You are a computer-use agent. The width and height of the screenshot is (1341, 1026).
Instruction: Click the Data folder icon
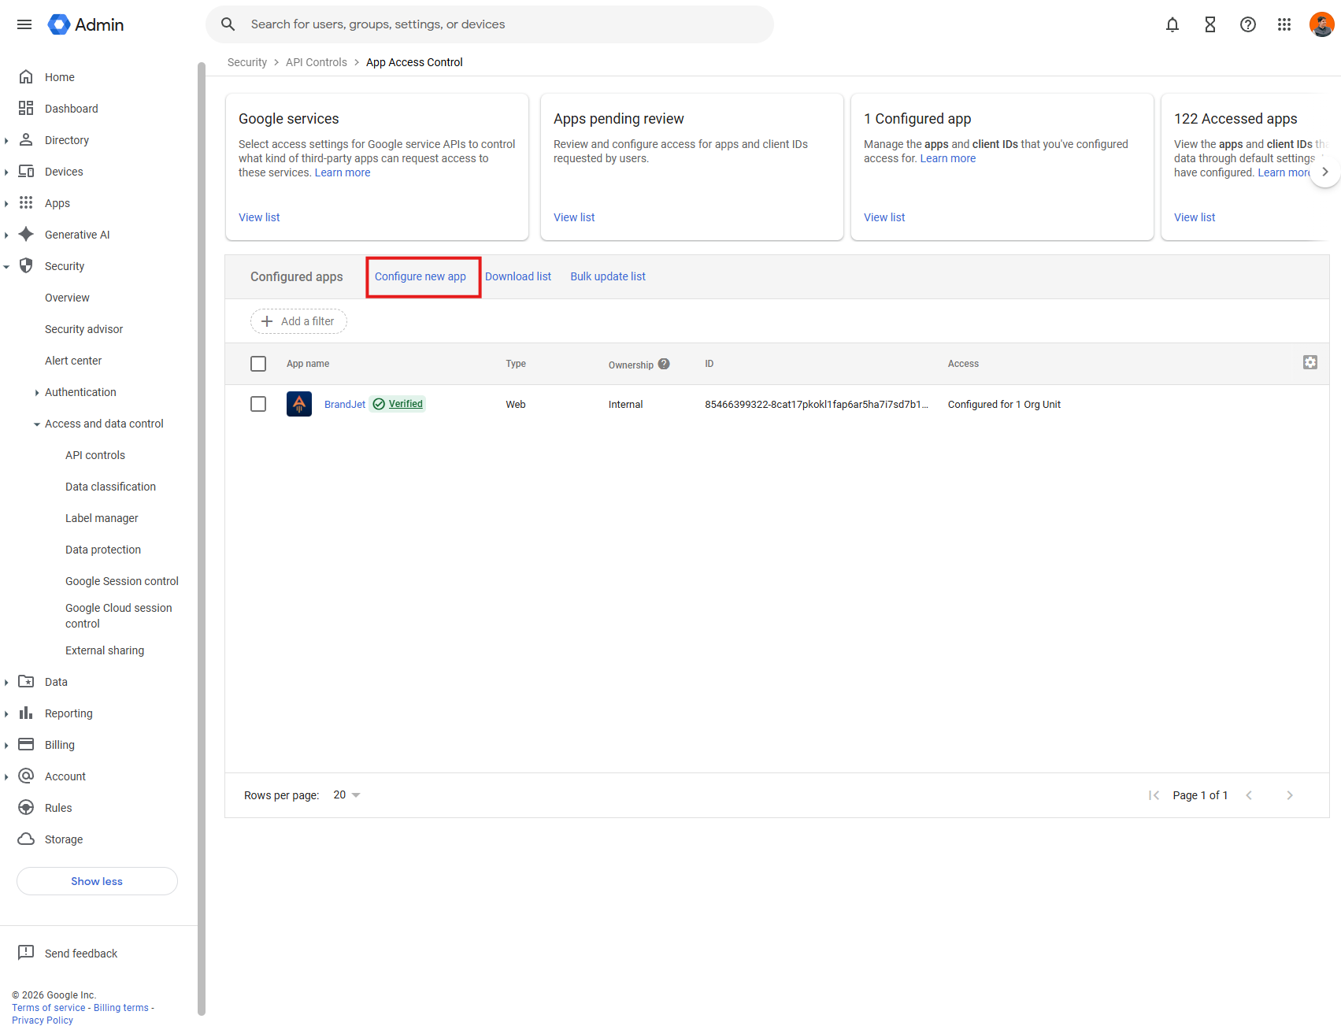(x=26, y=682)
